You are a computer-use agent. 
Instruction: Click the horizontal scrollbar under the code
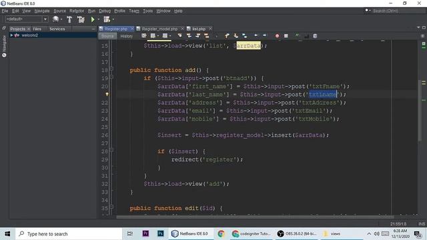click(x=255, y=217)
